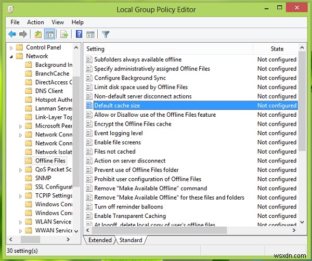Go up one level folder icon
This screenshot has height=261, width=312.
[x=38, y=34]
